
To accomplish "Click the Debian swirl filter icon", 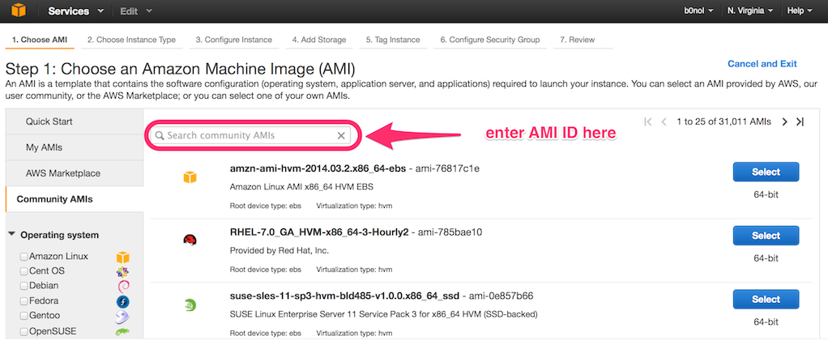I will 122,287.
